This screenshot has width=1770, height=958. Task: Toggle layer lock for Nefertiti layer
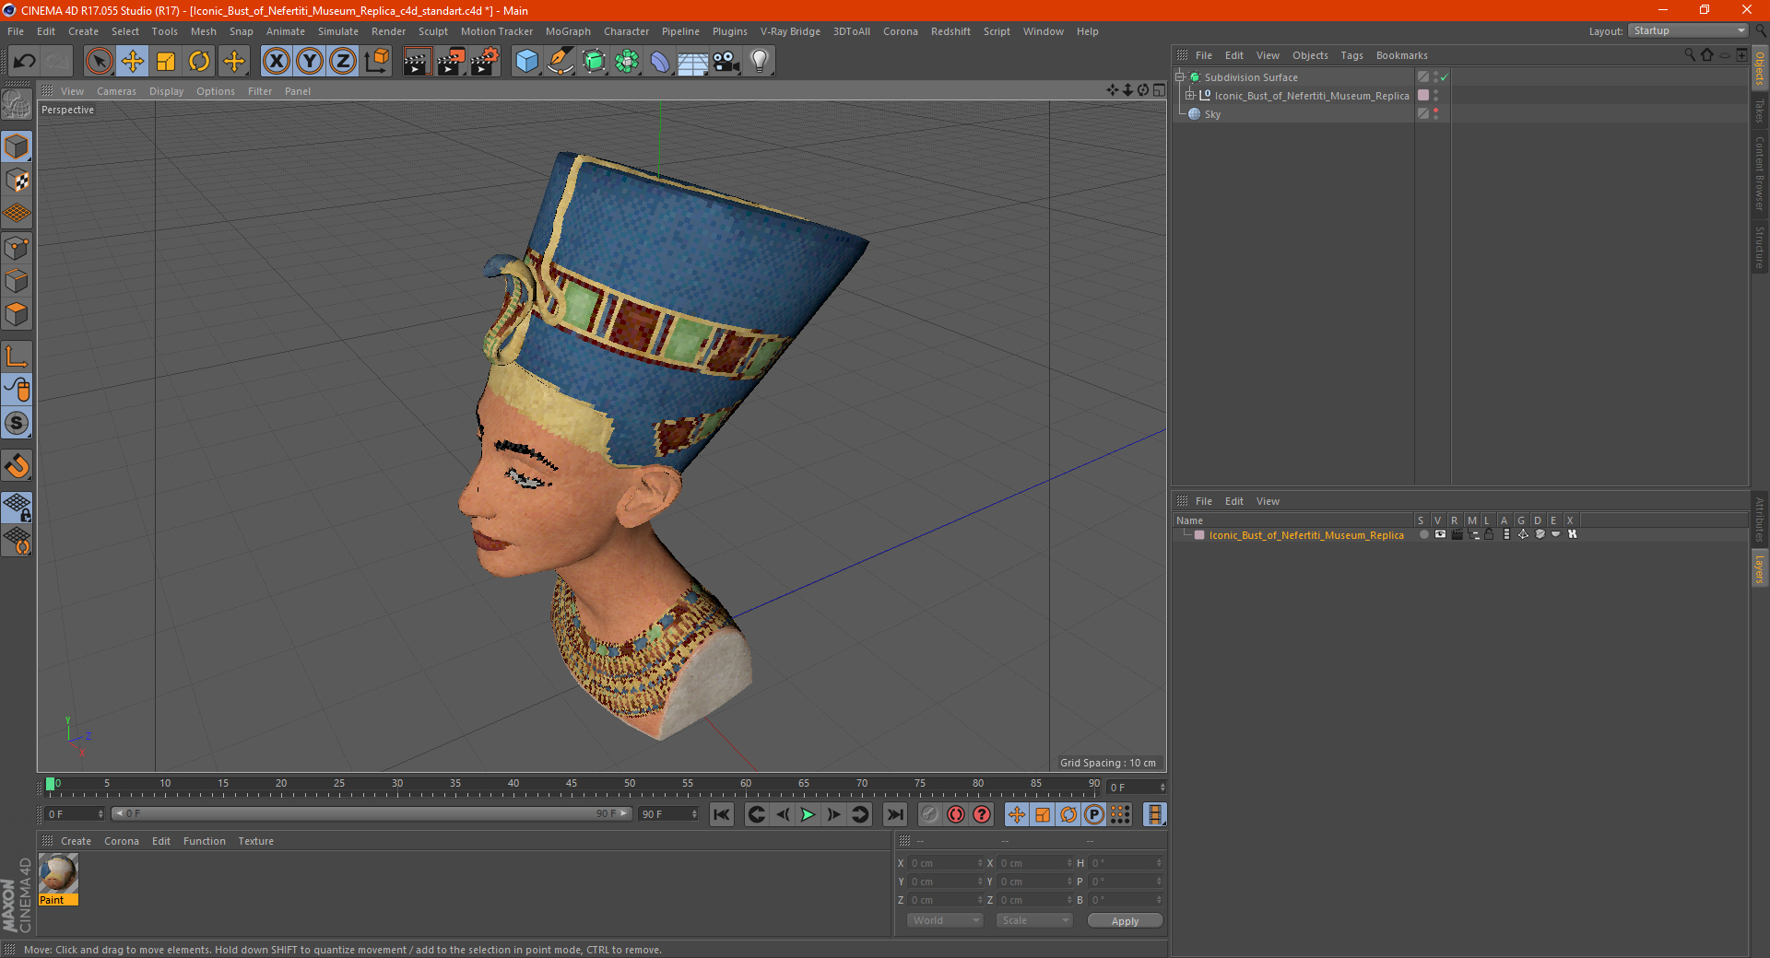(1489, 534)
